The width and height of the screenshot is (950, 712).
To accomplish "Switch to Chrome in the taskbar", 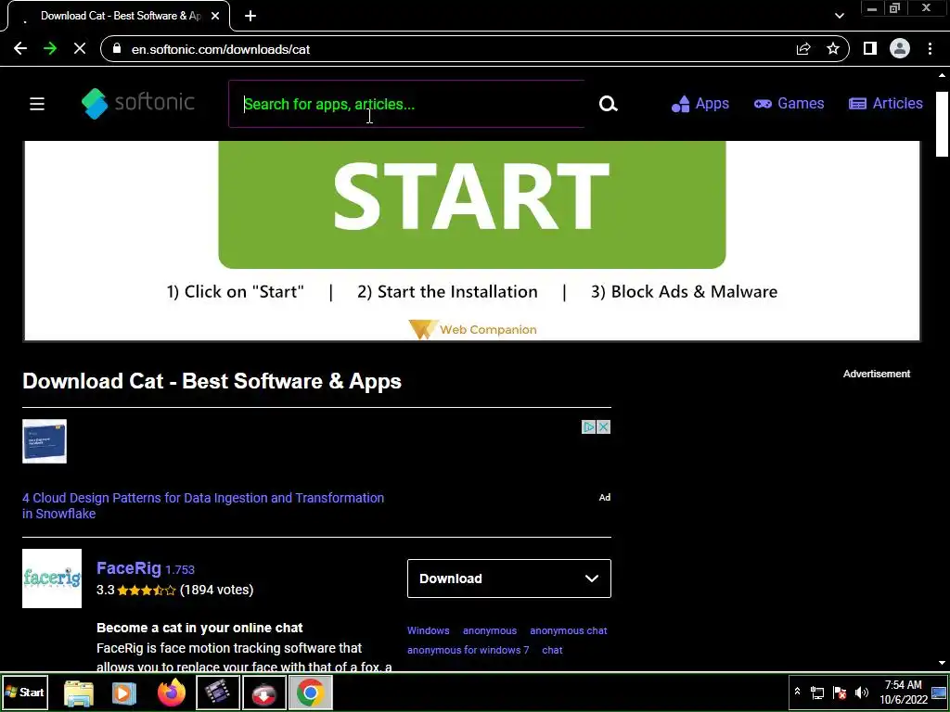I will pyautogui.click(x=310, y=693).
